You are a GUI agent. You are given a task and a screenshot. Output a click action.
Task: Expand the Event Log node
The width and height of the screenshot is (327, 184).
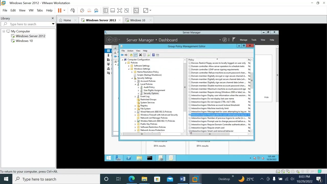click(135, 97)
